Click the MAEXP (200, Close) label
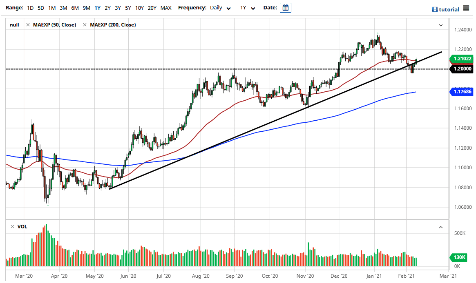This screenshot has height=283, width=476. pos(113,25)
